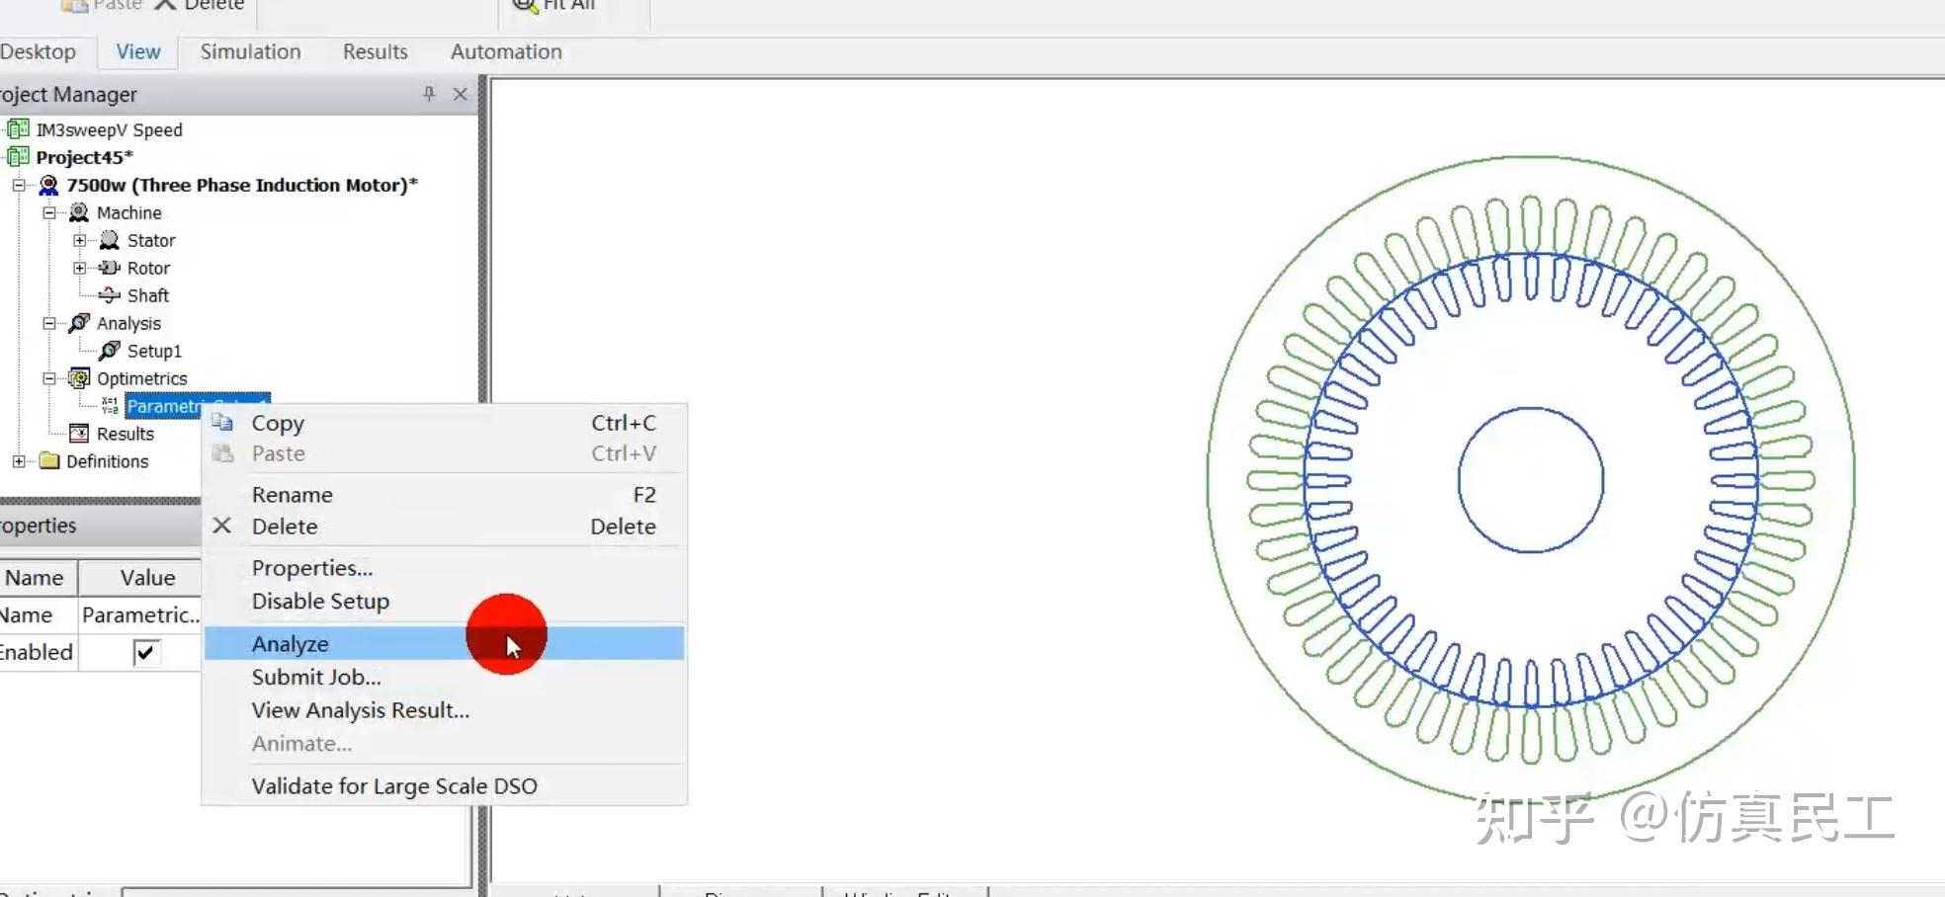Click the Fit All toolbar icon

pyautogui.click(x=524, y=6)
